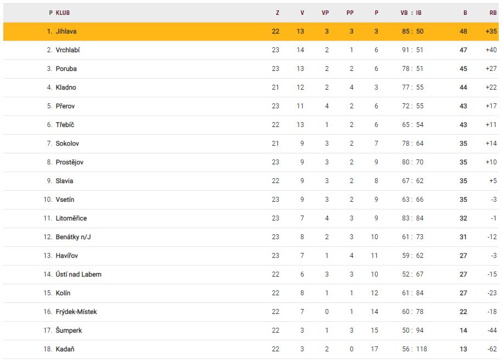The width and height of the screenshot is (502, 364).
Task: Click Kadaň's 56 : 118 score cell
Action: click(x=414, y=349)
